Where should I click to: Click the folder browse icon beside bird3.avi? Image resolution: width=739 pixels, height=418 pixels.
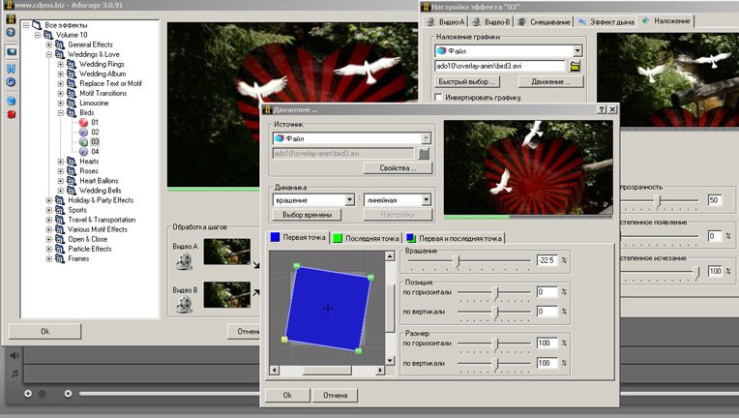[575, 66]
